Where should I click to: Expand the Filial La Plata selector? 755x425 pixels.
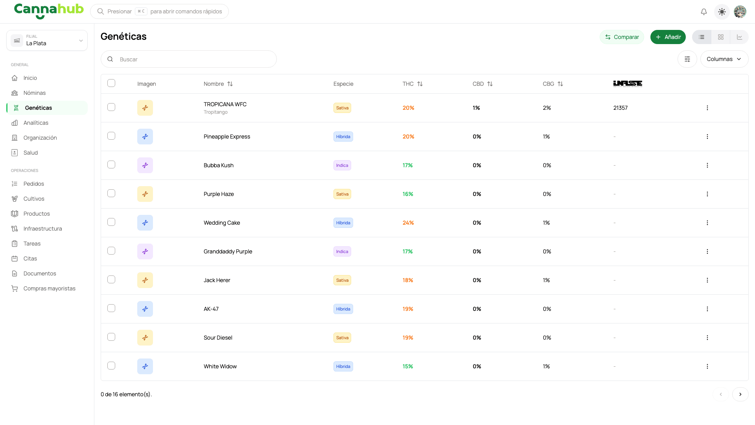[47, 41]
